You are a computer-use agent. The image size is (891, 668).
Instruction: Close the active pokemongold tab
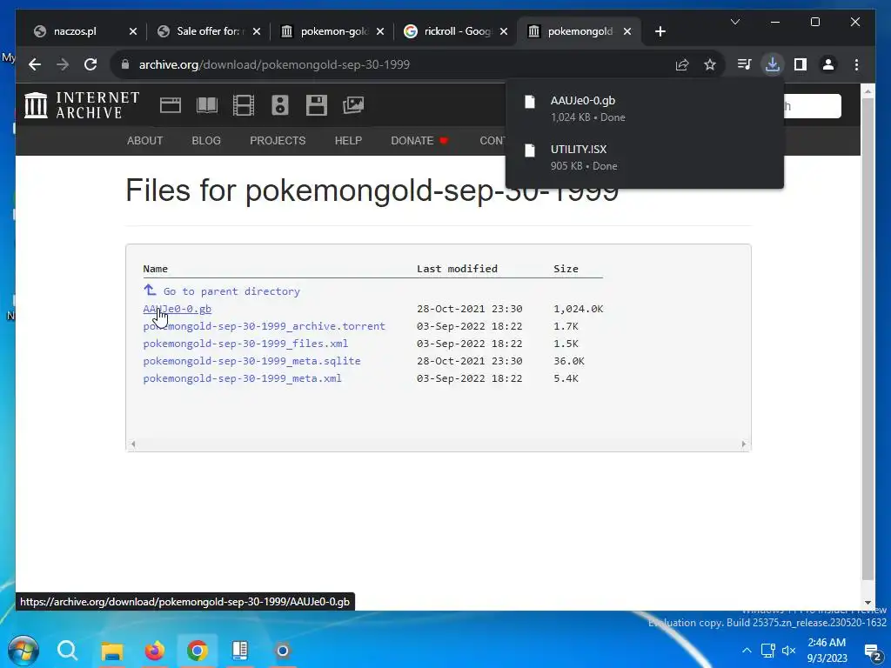click(x=627, y=32)
